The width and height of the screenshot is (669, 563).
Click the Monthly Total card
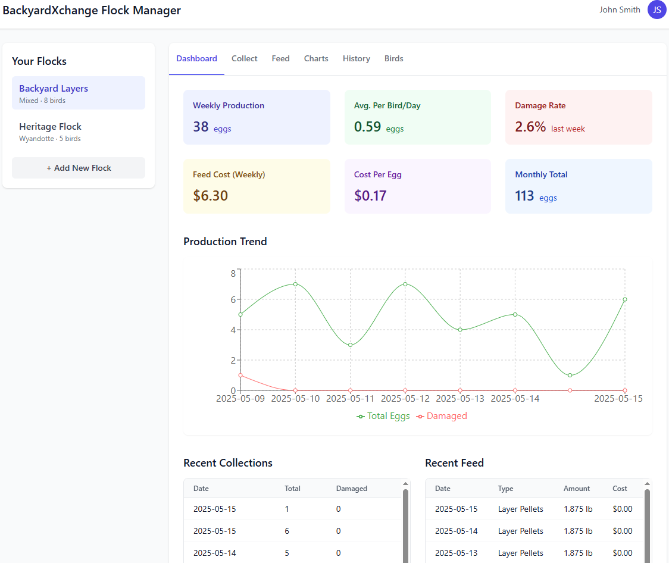point(579,186)
